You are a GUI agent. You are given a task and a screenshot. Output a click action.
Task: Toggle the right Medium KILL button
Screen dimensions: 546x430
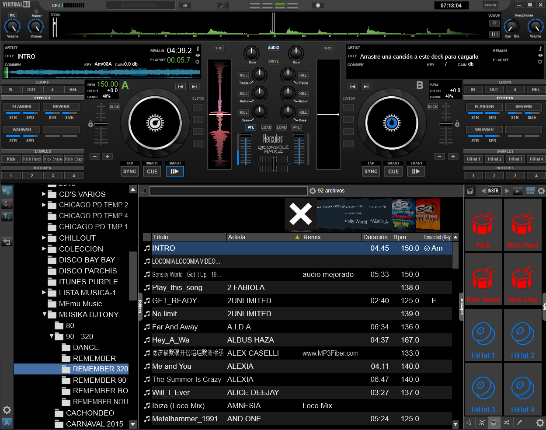(303, 94)
